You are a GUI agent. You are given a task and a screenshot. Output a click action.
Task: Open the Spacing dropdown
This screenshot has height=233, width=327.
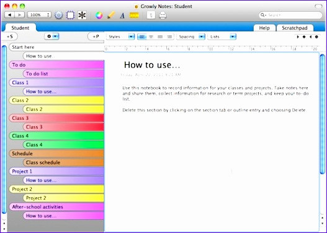point(191,36)
